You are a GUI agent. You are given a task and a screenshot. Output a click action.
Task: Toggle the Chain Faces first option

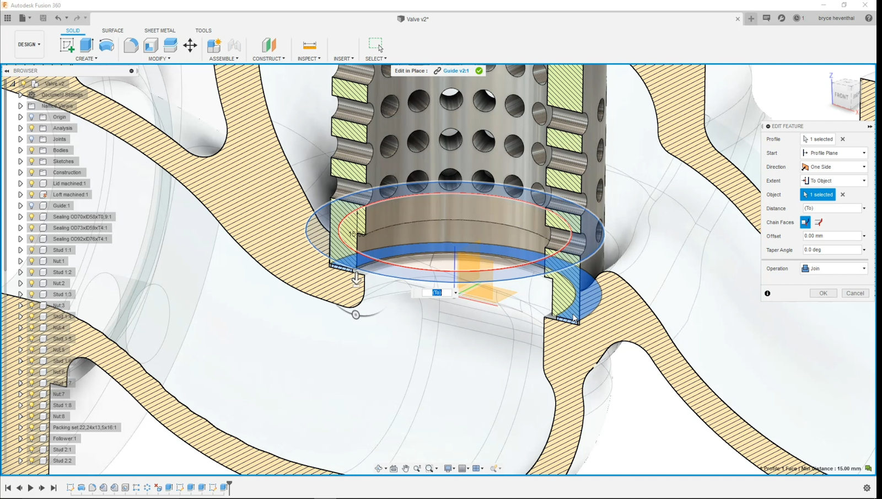tap(805, 222)
